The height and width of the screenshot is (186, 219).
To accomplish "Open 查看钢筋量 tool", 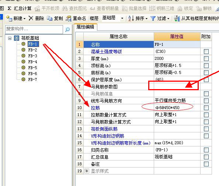I will coord(104,9).
